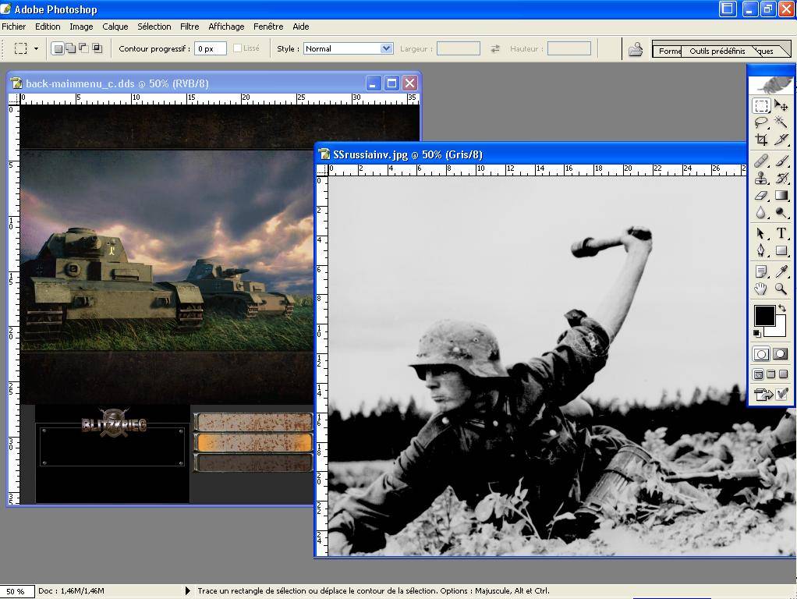This screenshot has height=599, width=797.
Task: Select 'Intersect with selection' mode button
Action: tap(97, 48)
